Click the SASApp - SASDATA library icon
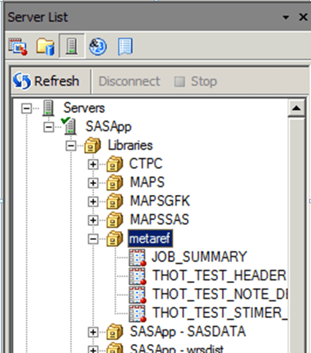Screen dimensions: 311x353 pyautogui.click(x=115, y=331)
